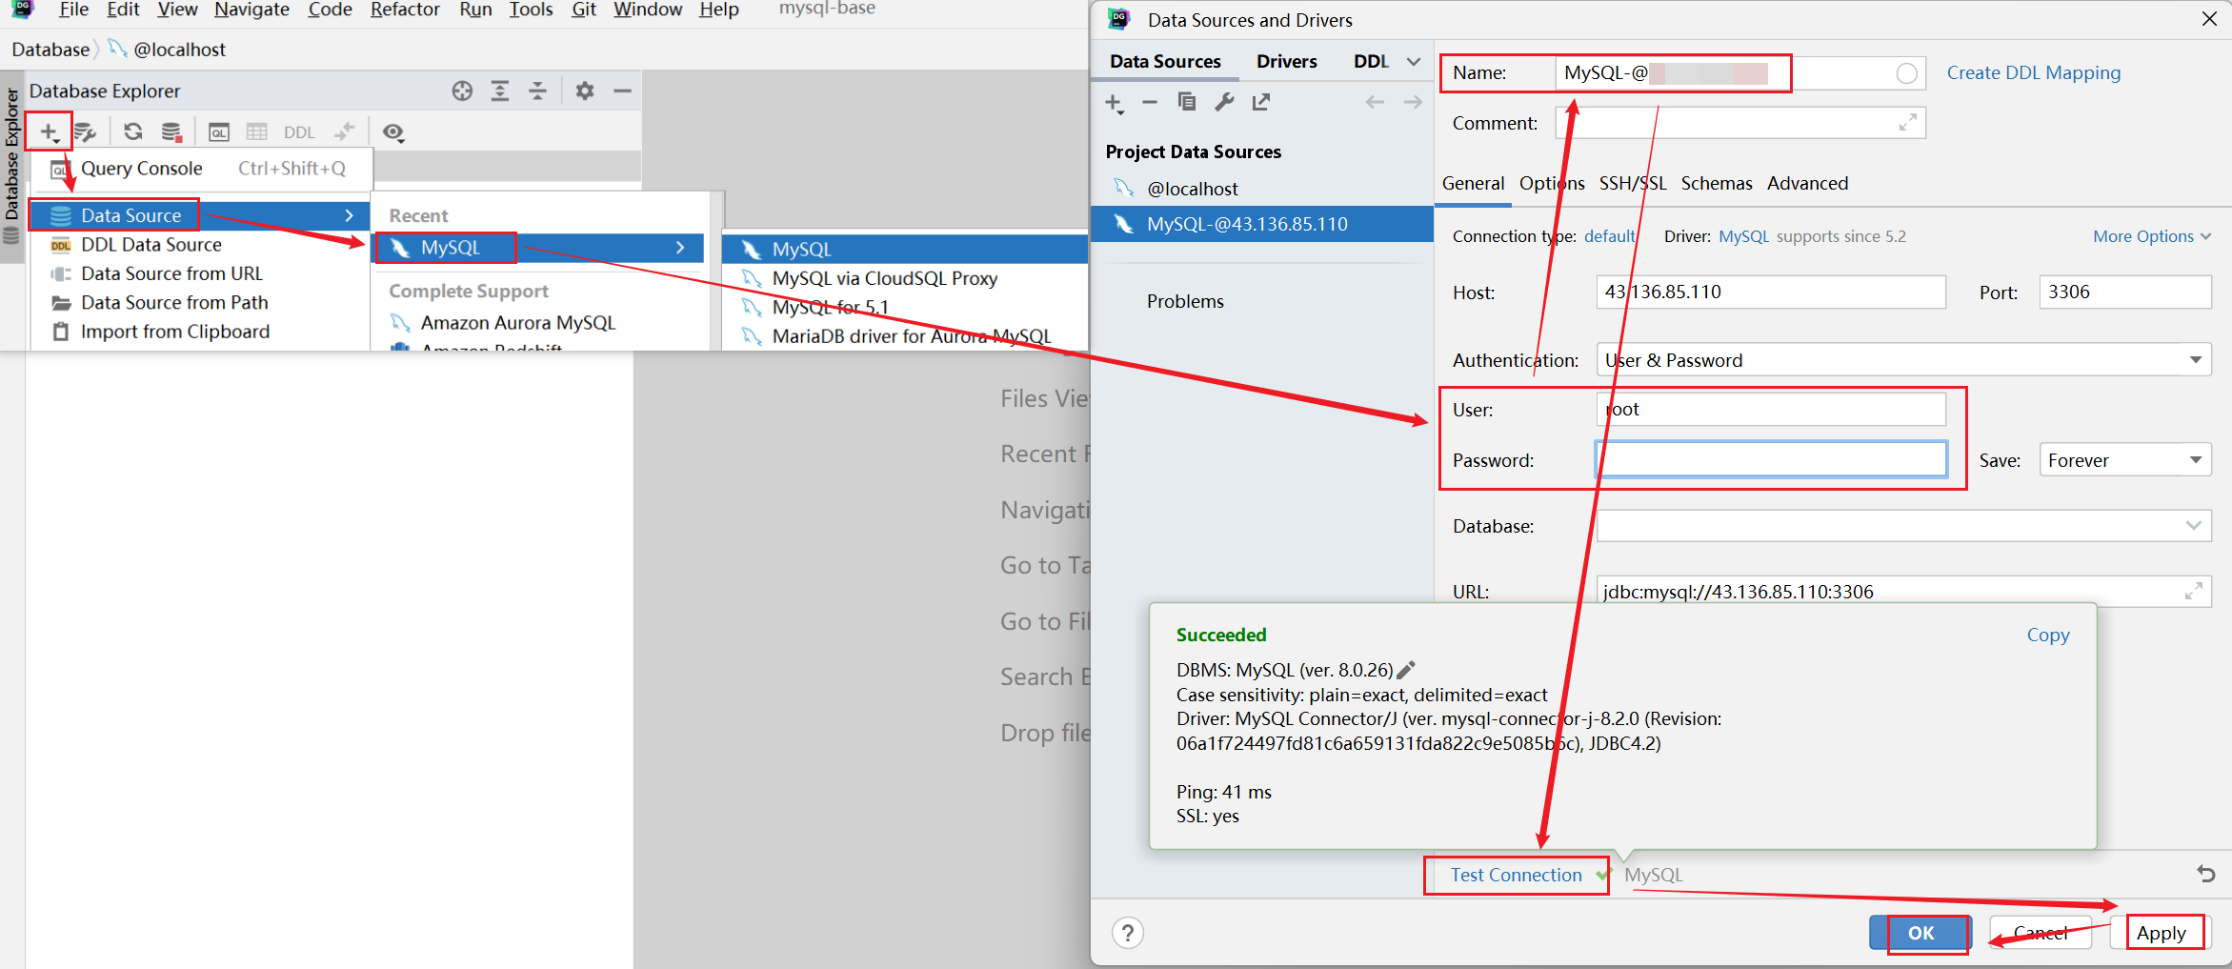Open the Database dropdown
Viewport: 2232px width, 969px height.
[2194, 526]
